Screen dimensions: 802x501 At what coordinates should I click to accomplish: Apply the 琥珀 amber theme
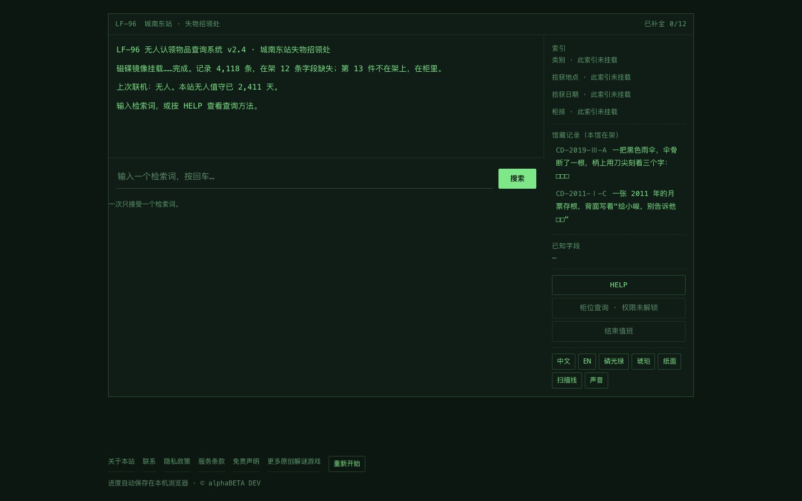click(643, 361)
